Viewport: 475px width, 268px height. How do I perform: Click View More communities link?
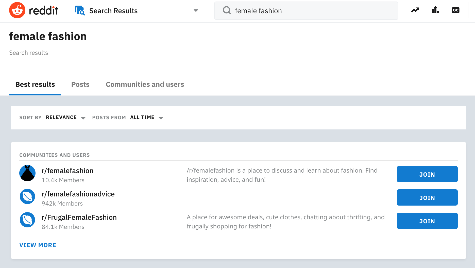(x=38, y=245)
